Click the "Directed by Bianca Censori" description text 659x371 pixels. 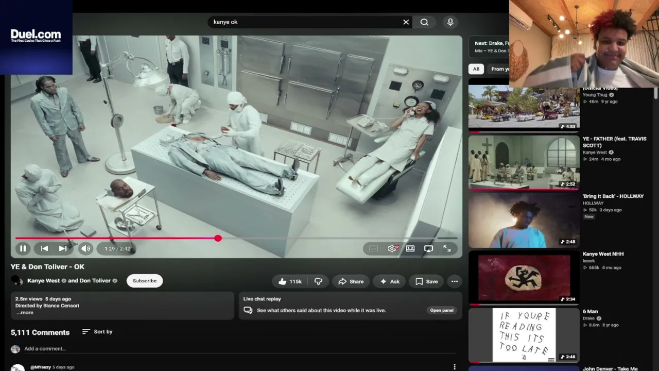tap(47, 306)
